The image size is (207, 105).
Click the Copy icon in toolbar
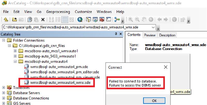click(30, 19)
